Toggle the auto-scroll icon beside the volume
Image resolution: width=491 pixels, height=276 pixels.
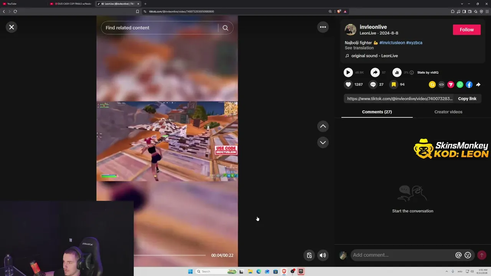coord(309,255)
